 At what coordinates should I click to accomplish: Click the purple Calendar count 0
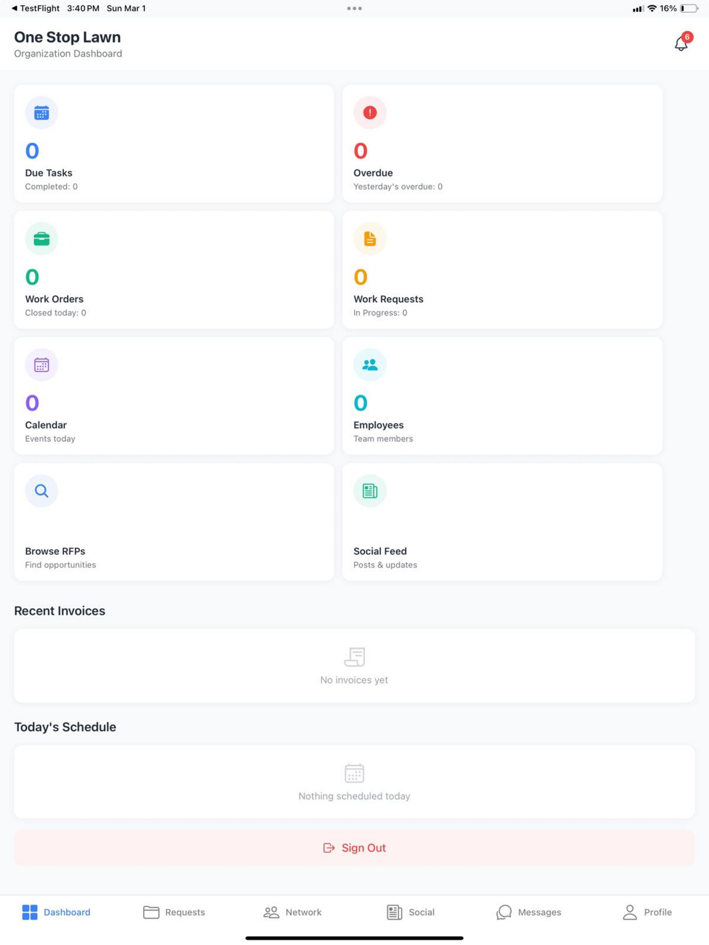32,403
